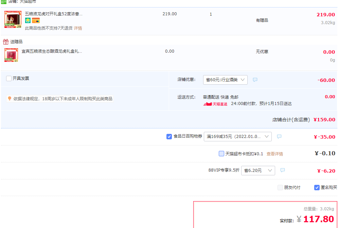
Task: Click the 普通配送 快递 免邮 shipping text
Action: pos(221,97)
